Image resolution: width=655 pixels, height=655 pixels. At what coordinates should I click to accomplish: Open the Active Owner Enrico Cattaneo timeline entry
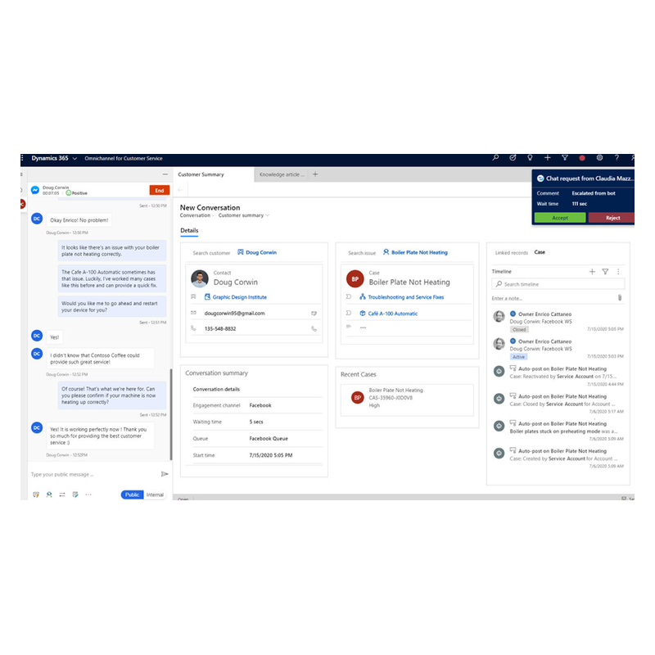[558, 349]
